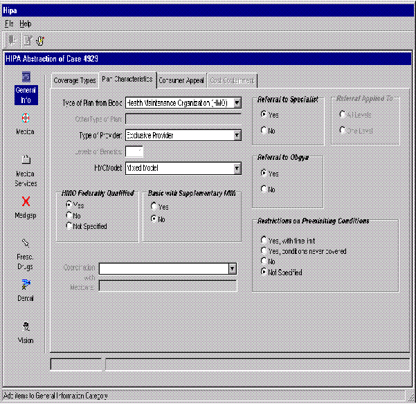Open the Help menu

(x=26, y=24)
